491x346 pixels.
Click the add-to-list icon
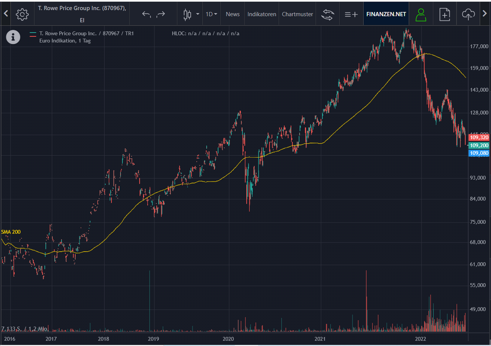tap(351, 14)
